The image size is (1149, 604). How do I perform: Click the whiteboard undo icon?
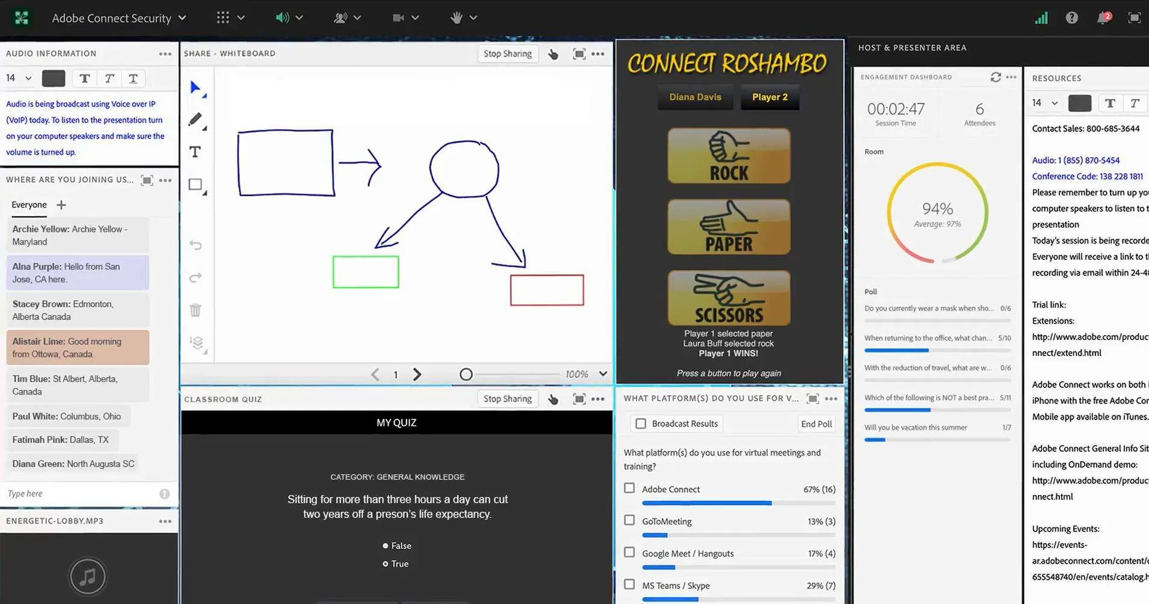pyautogui.click(x=196, y=245)
